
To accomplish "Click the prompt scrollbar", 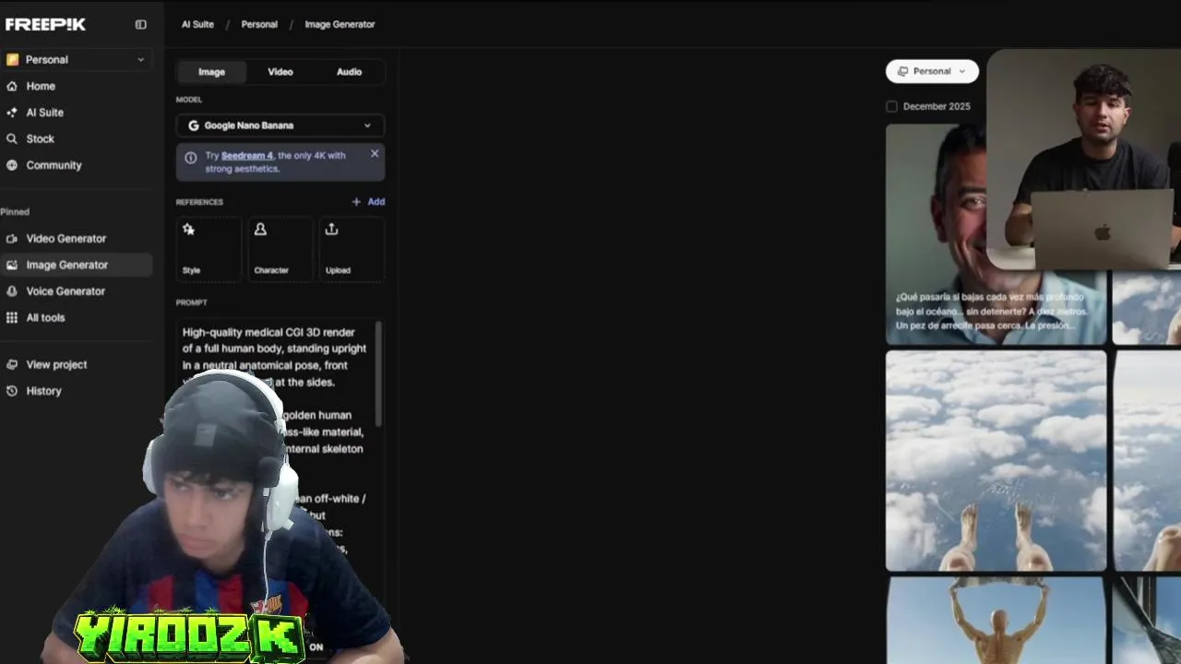I will click(x=378, y=373).
